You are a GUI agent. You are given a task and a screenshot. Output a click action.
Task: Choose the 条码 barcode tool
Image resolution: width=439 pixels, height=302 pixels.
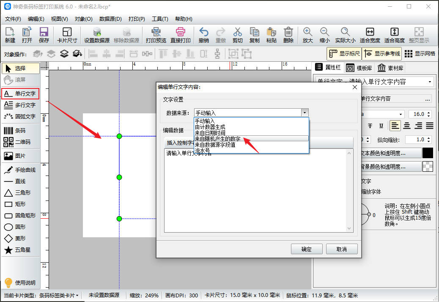point(20,131)
